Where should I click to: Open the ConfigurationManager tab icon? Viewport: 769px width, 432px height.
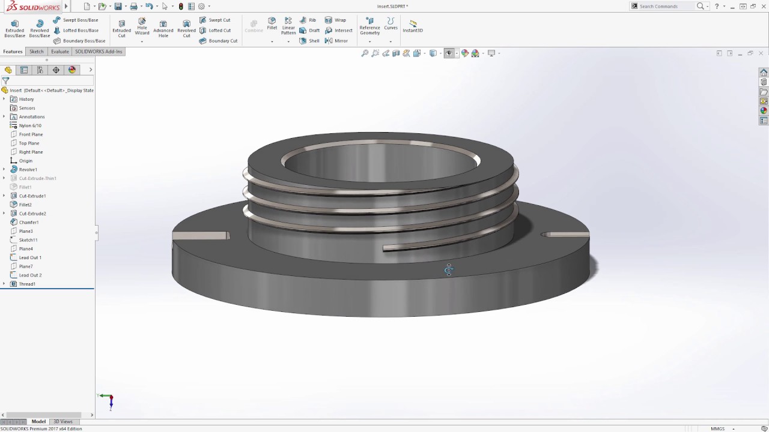[40, 70]
